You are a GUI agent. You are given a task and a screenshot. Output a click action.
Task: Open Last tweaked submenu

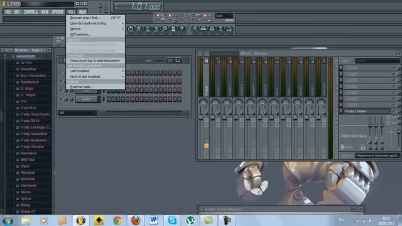point(95,71)
